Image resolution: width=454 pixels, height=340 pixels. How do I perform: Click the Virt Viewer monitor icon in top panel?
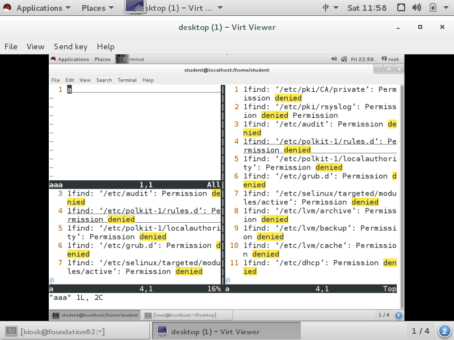(x=134, y=7)
